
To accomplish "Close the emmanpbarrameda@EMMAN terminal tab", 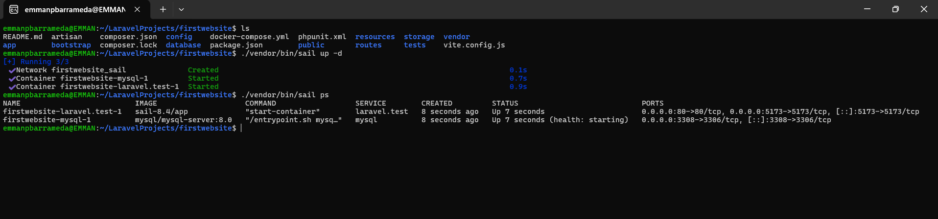I will coord(138,9).
